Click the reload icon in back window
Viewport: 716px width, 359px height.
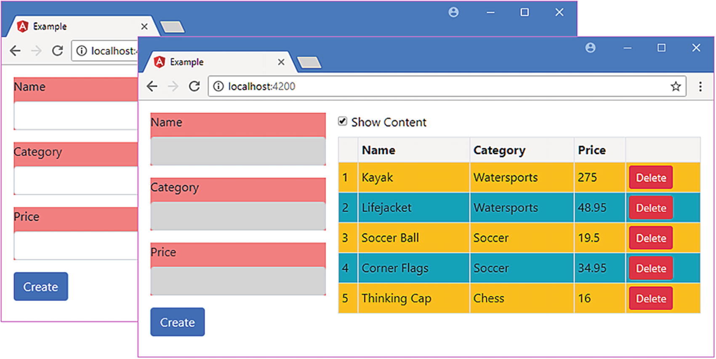[57, 51]
